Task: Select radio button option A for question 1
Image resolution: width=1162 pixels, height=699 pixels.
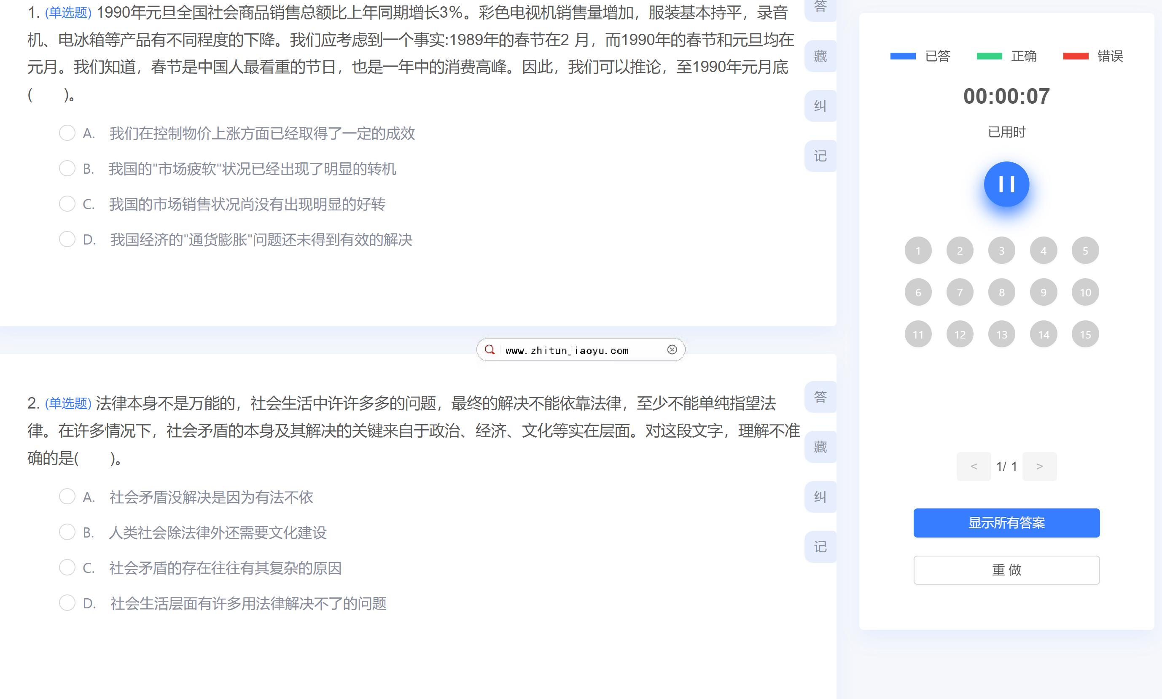Action: tap(66, 132)
